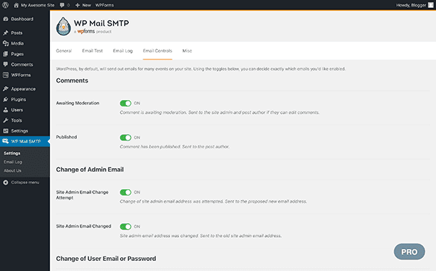
Task: Open the Misc tab
Action: tap(187, 51)
